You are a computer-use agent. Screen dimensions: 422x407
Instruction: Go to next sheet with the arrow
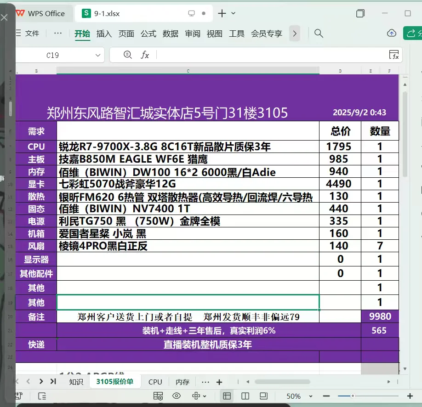tap(41, 381)
